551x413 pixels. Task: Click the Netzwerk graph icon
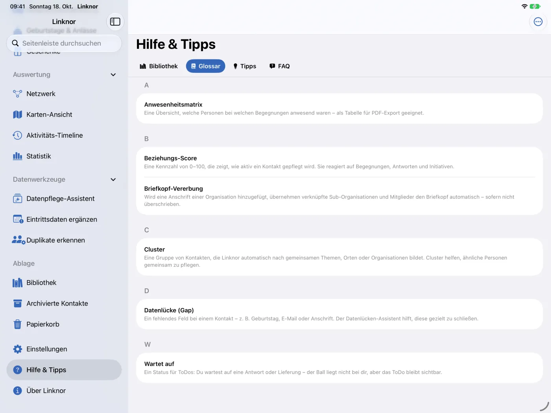pos(17,94)
